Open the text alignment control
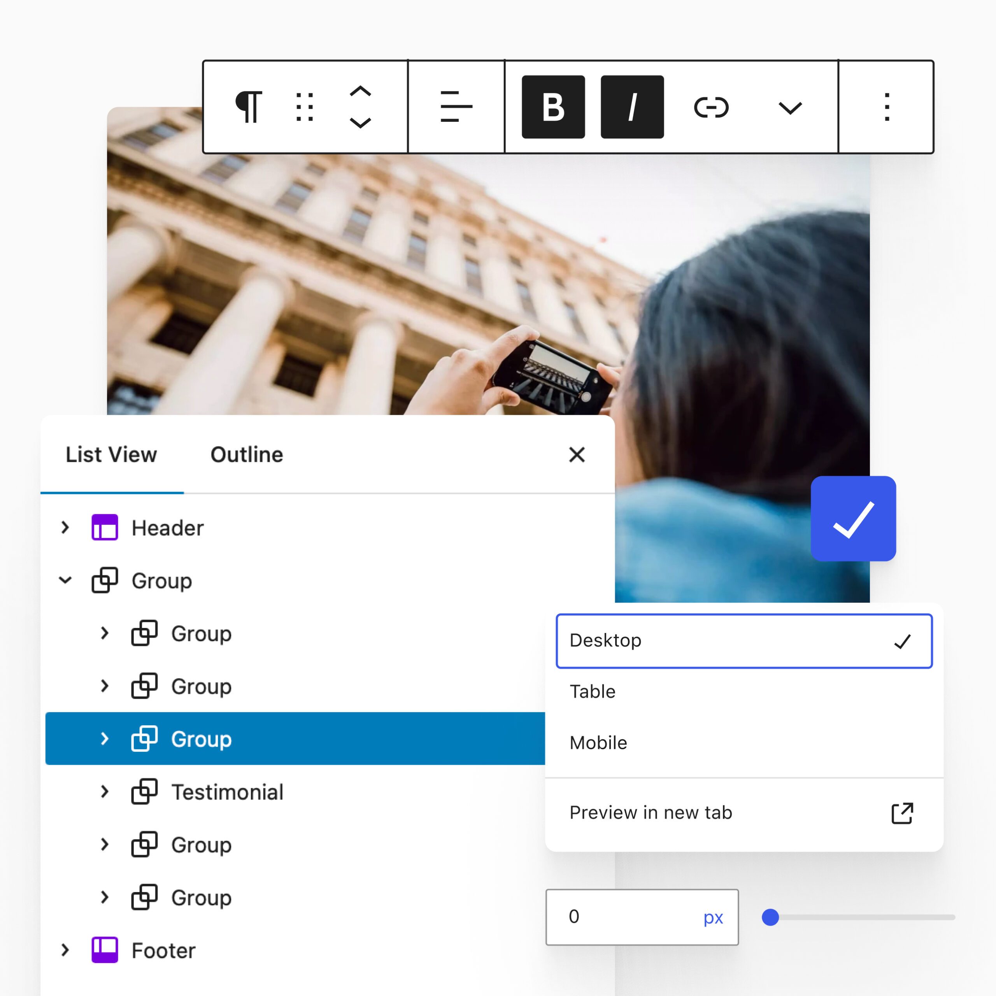The width and height of the screenshot is (996, 996). [x=456, y=107]
